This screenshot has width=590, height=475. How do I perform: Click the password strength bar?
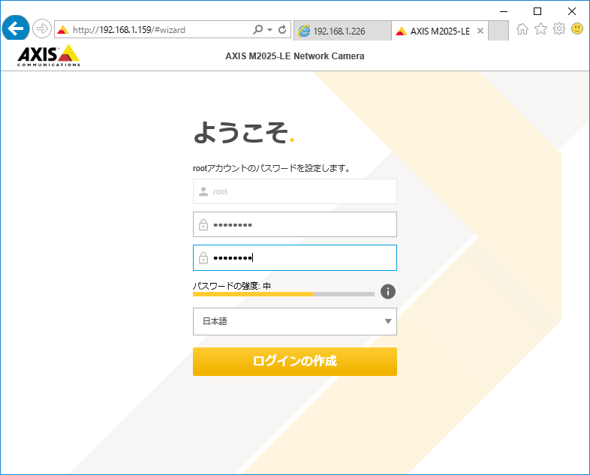(x=284, y=294)
